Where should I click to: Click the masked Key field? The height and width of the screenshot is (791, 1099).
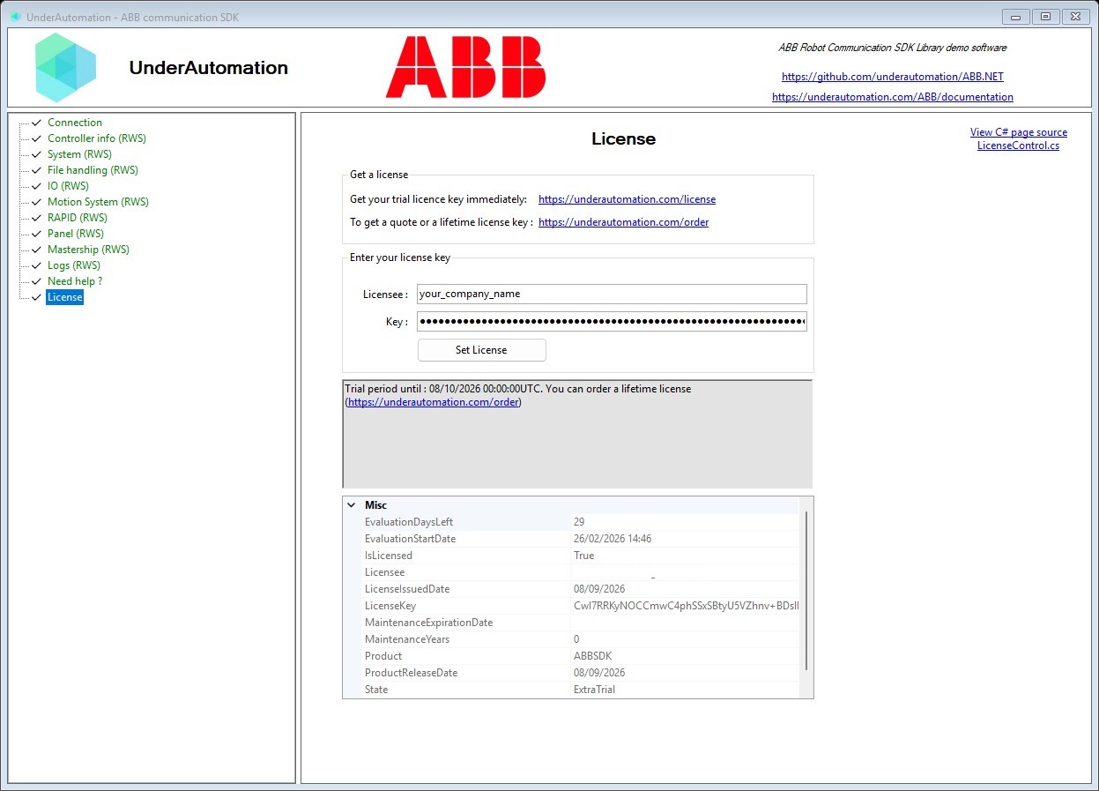click(612, 322)
